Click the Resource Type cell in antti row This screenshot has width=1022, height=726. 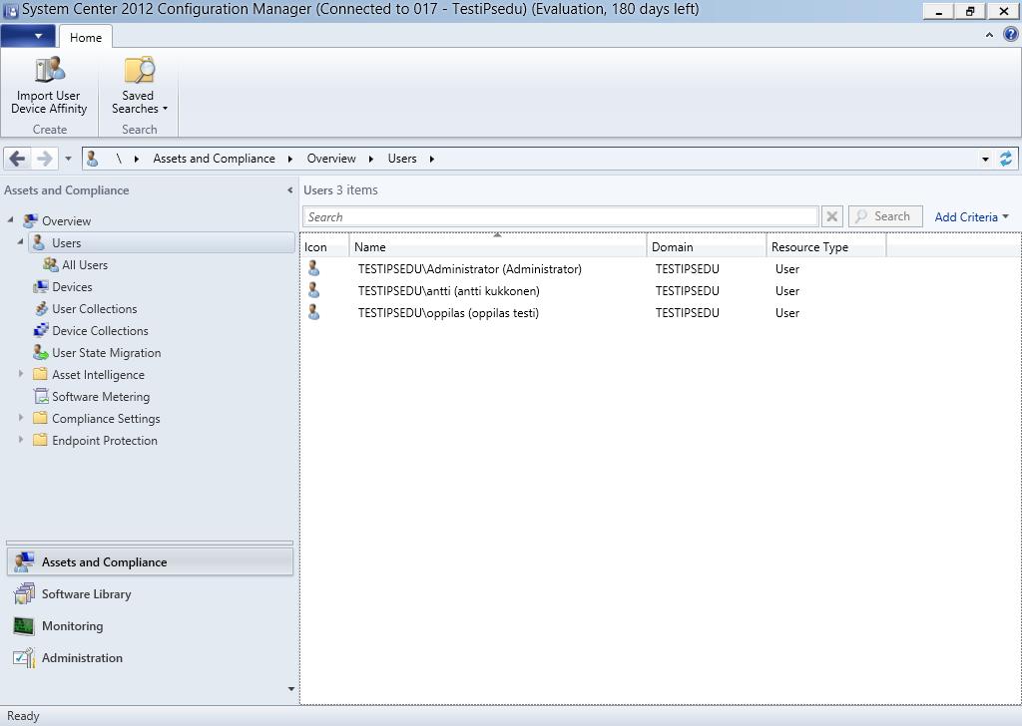tap(787, 291)
